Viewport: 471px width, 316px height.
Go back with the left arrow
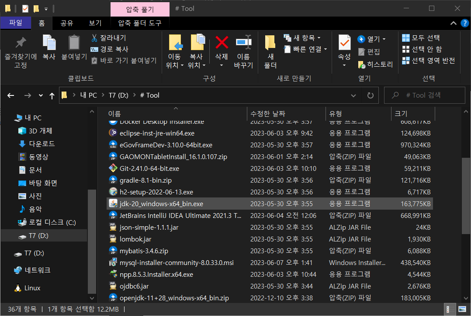tap(11, 95)
